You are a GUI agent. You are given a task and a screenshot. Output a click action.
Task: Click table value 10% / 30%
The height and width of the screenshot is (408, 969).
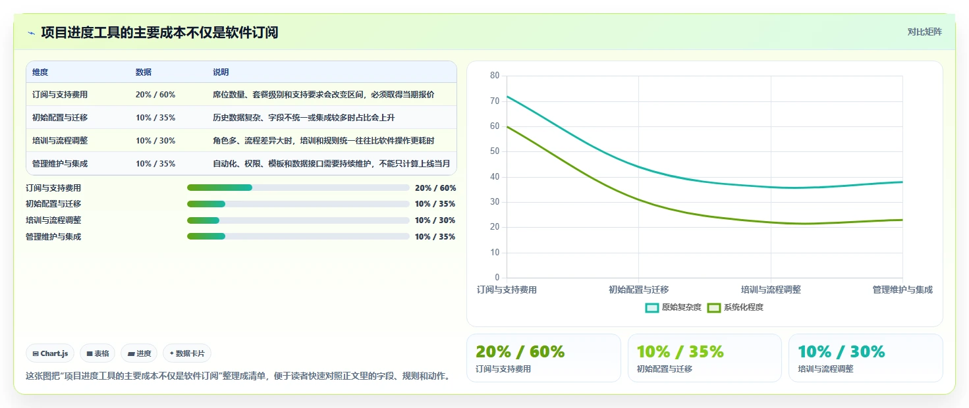pyautogui.click(x=155, y=141)
